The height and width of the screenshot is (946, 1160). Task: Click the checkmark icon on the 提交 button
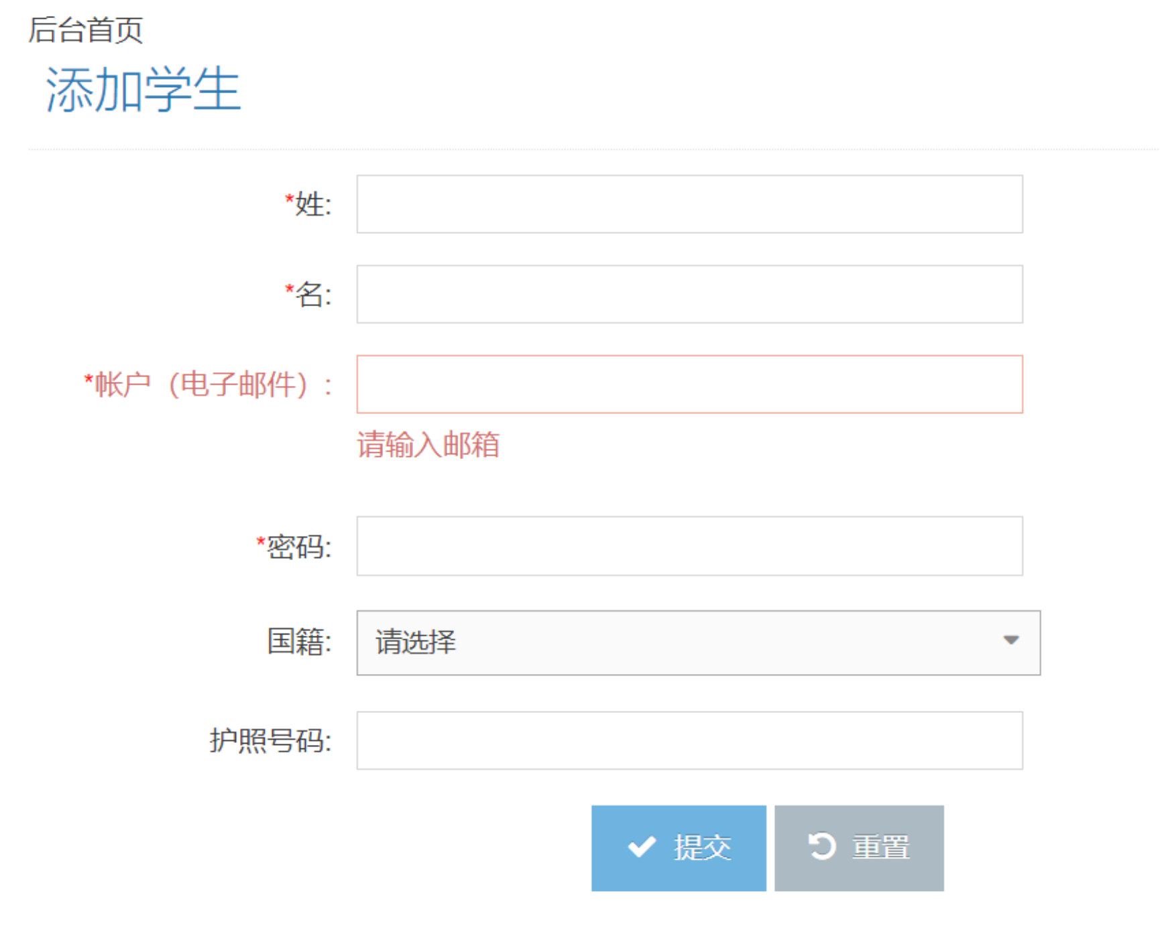click(x=642, y=847)
